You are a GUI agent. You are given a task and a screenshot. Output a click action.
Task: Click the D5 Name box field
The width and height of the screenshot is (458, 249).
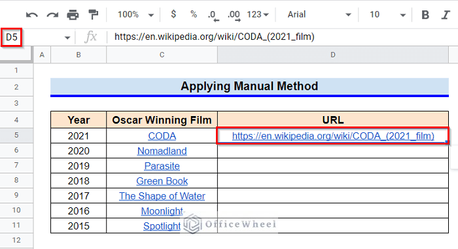tap(12, 37)
